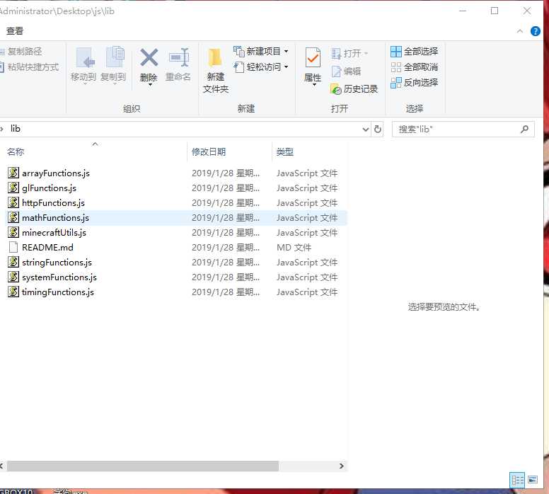
Task: Minimize the Explorer window
Action: tap(463, 11)
